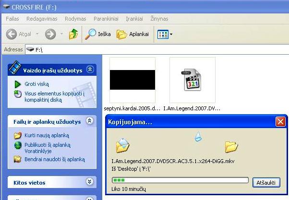Click the copy progress bar

(x=180, y=180)
